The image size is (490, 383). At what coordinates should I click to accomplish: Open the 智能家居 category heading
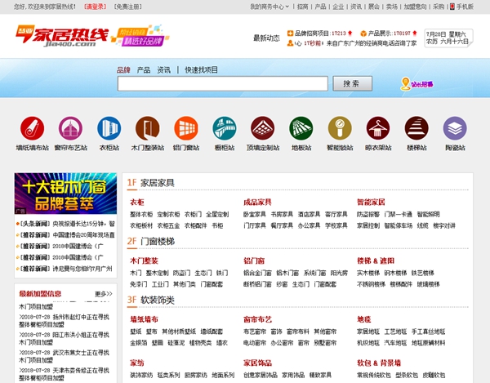click(x=371, y=203)
